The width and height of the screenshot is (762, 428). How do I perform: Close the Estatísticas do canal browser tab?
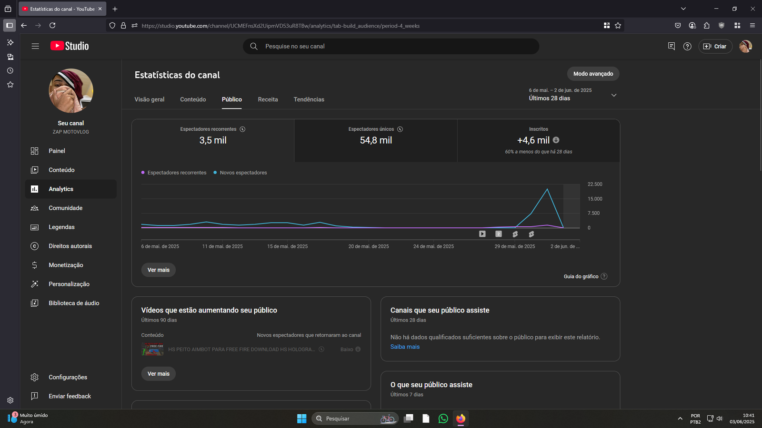click(x=100, y=9)
